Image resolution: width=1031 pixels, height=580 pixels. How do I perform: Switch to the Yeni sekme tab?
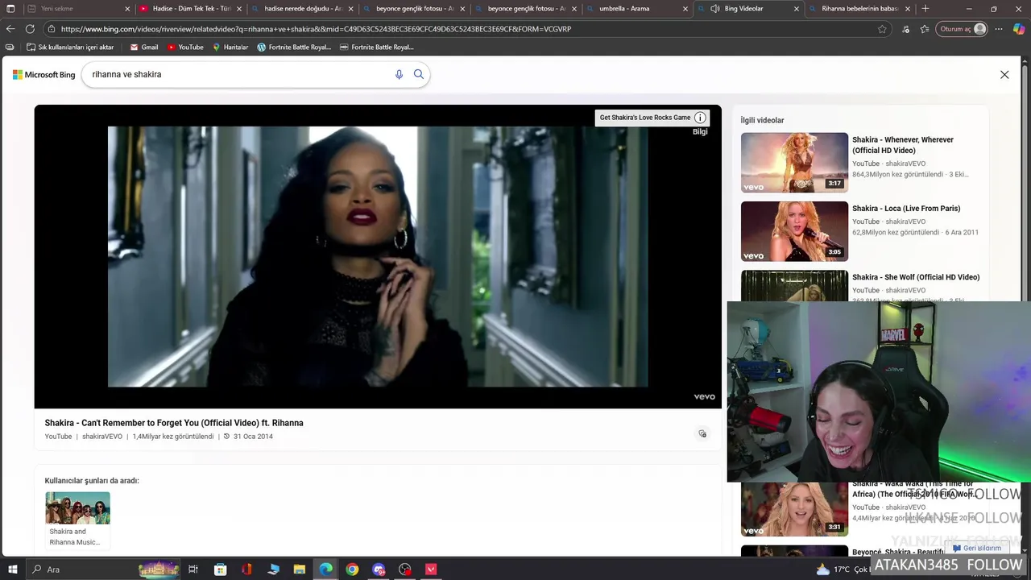pos(77,9)
